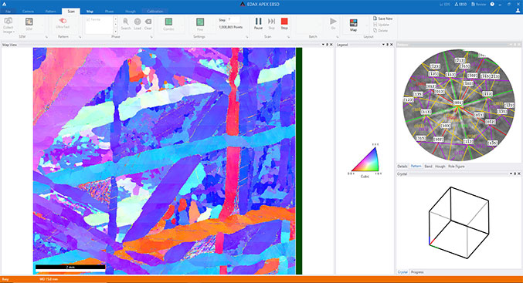Image resolution: width=523 pixels, height=283 pixels.
Task: Click Update layout
Action: (x=382, y=25)
